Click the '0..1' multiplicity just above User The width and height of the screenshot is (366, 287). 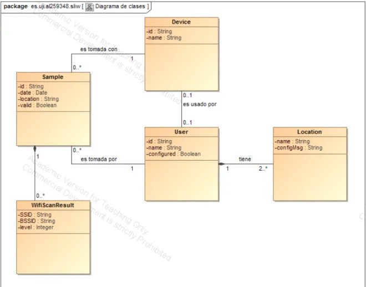(187, 122)
